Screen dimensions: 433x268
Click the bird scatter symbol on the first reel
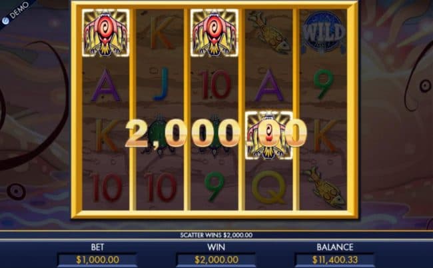(x=106, y=33)
